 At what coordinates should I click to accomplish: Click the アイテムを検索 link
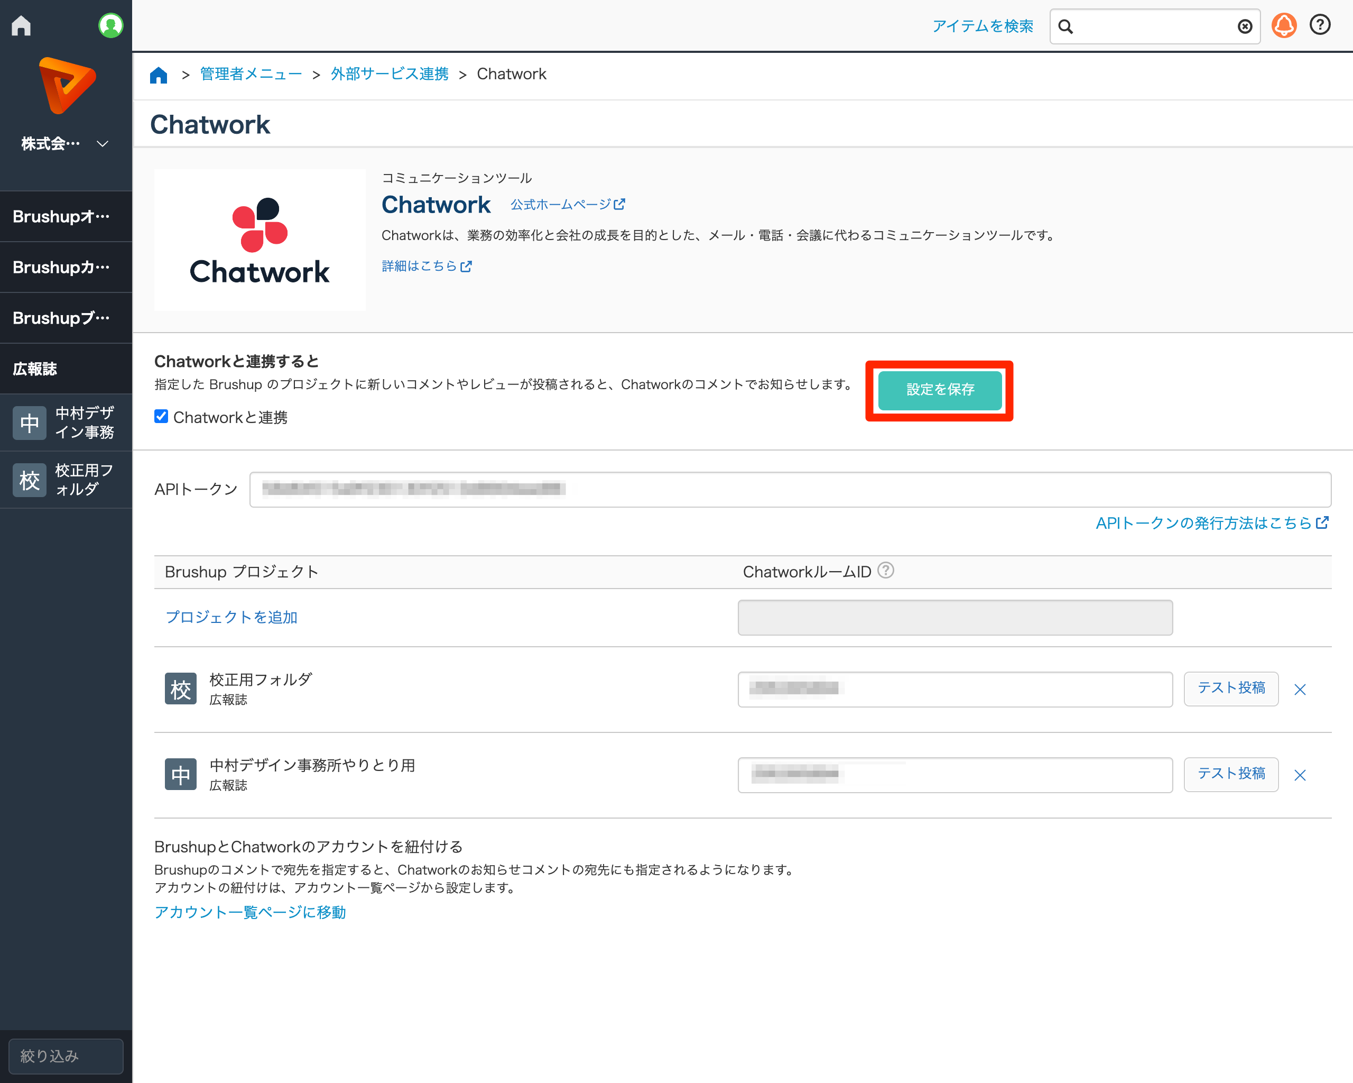(x=982, y=26)
